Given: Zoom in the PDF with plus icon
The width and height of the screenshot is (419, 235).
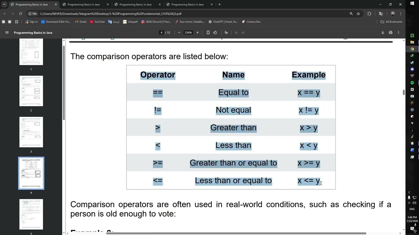Looking at the screenshot, I should point(197,33).
